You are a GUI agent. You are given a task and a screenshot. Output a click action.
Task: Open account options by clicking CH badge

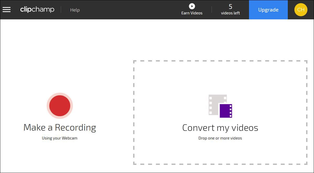point(301,10)
